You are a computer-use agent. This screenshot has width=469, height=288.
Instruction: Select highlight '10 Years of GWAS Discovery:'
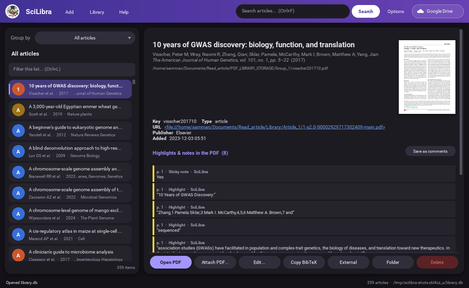[304, 192]
